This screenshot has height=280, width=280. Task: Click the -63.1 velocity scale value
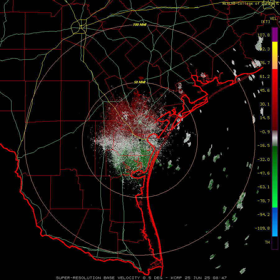(x=264, y=187)
